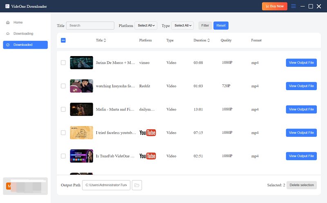Sort the list by Title arrows

(105, 41)
